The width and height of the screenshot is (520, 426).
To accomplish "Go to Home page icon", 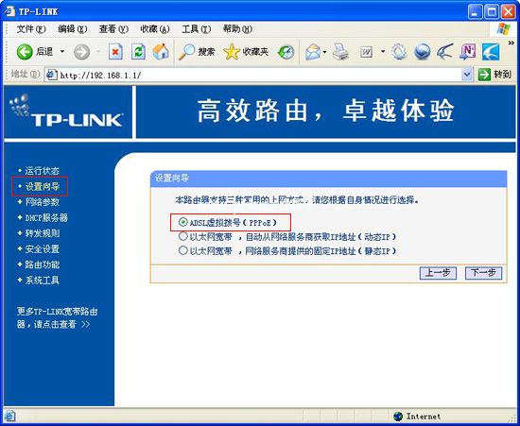I will click(161, 52).
